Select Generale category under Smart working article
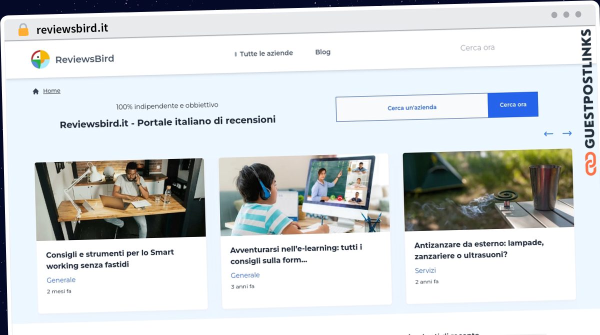 coord(61,280)
